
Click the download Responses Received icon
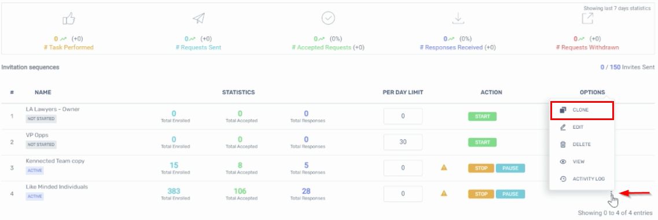458,18
